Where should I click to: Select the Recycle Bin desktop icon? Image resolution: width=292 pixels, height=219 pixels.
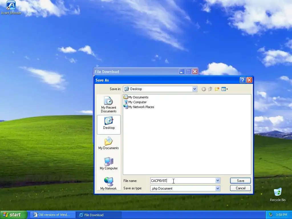tap(278, 194)
